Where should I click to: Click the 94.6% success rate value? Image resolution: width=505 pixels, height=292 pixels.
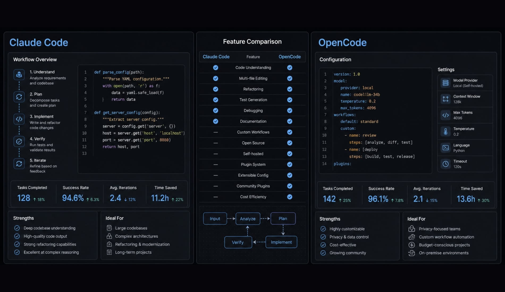point(73,198)
